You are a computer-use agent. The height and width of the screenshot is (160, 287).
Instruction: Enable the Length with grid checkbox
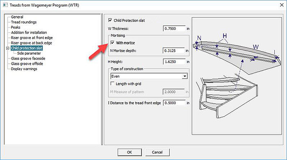tap(112, 84)
